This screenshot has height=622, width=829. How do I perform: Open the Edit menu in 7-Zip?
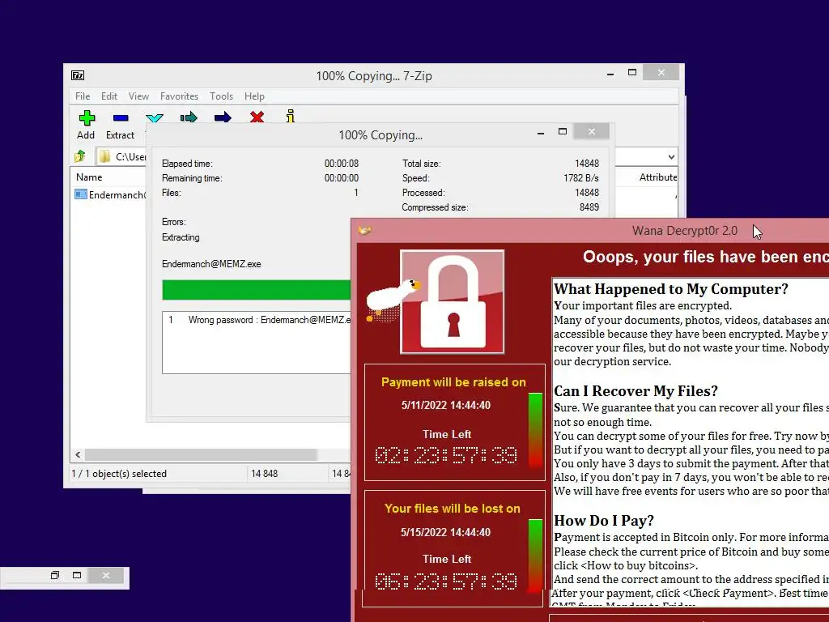coord(109,96)
